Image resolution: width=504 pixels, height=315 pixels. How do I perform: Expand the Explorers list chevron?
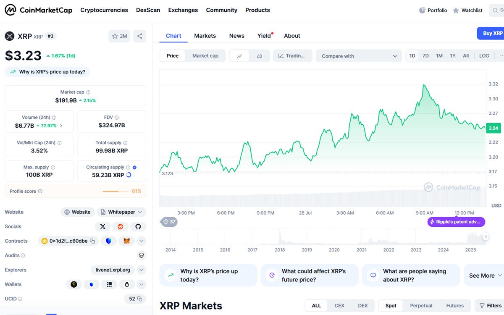142,270
